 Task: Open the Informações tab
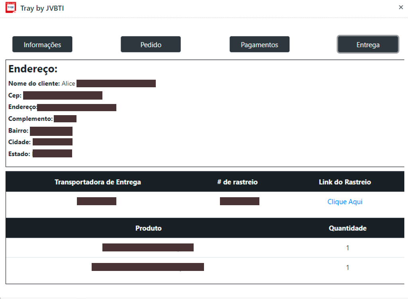click(42, 45)
